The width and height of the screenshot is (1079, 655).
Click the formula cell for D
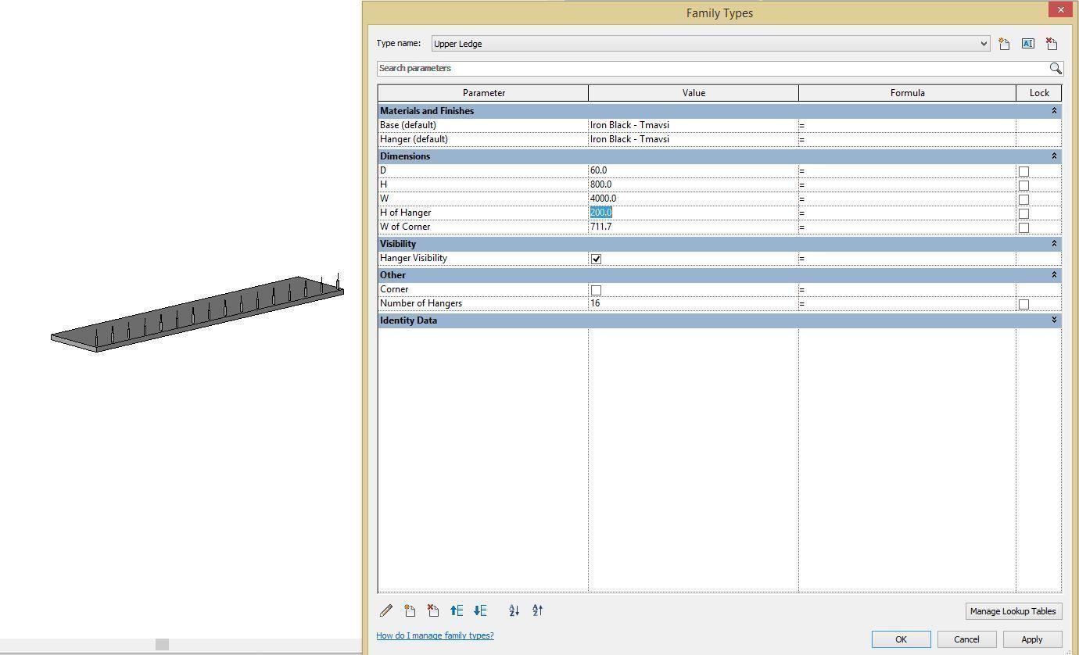click(907, 170)
